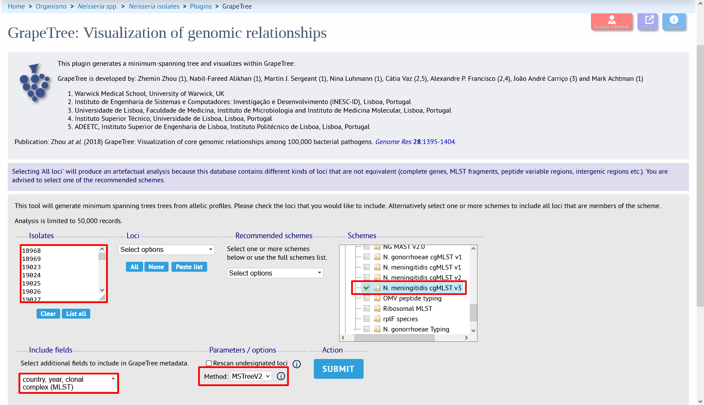Select all loci with All button
Screen dimensions: 704x405
135,267
